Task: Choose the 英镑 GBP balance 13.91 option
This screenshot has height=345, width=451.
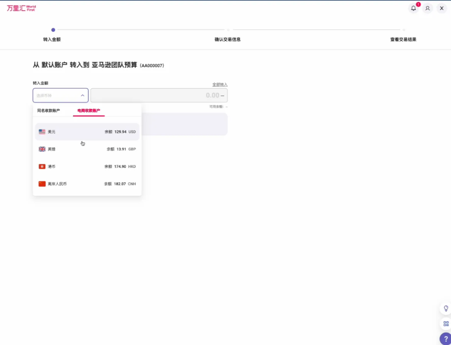Action: 87,149
